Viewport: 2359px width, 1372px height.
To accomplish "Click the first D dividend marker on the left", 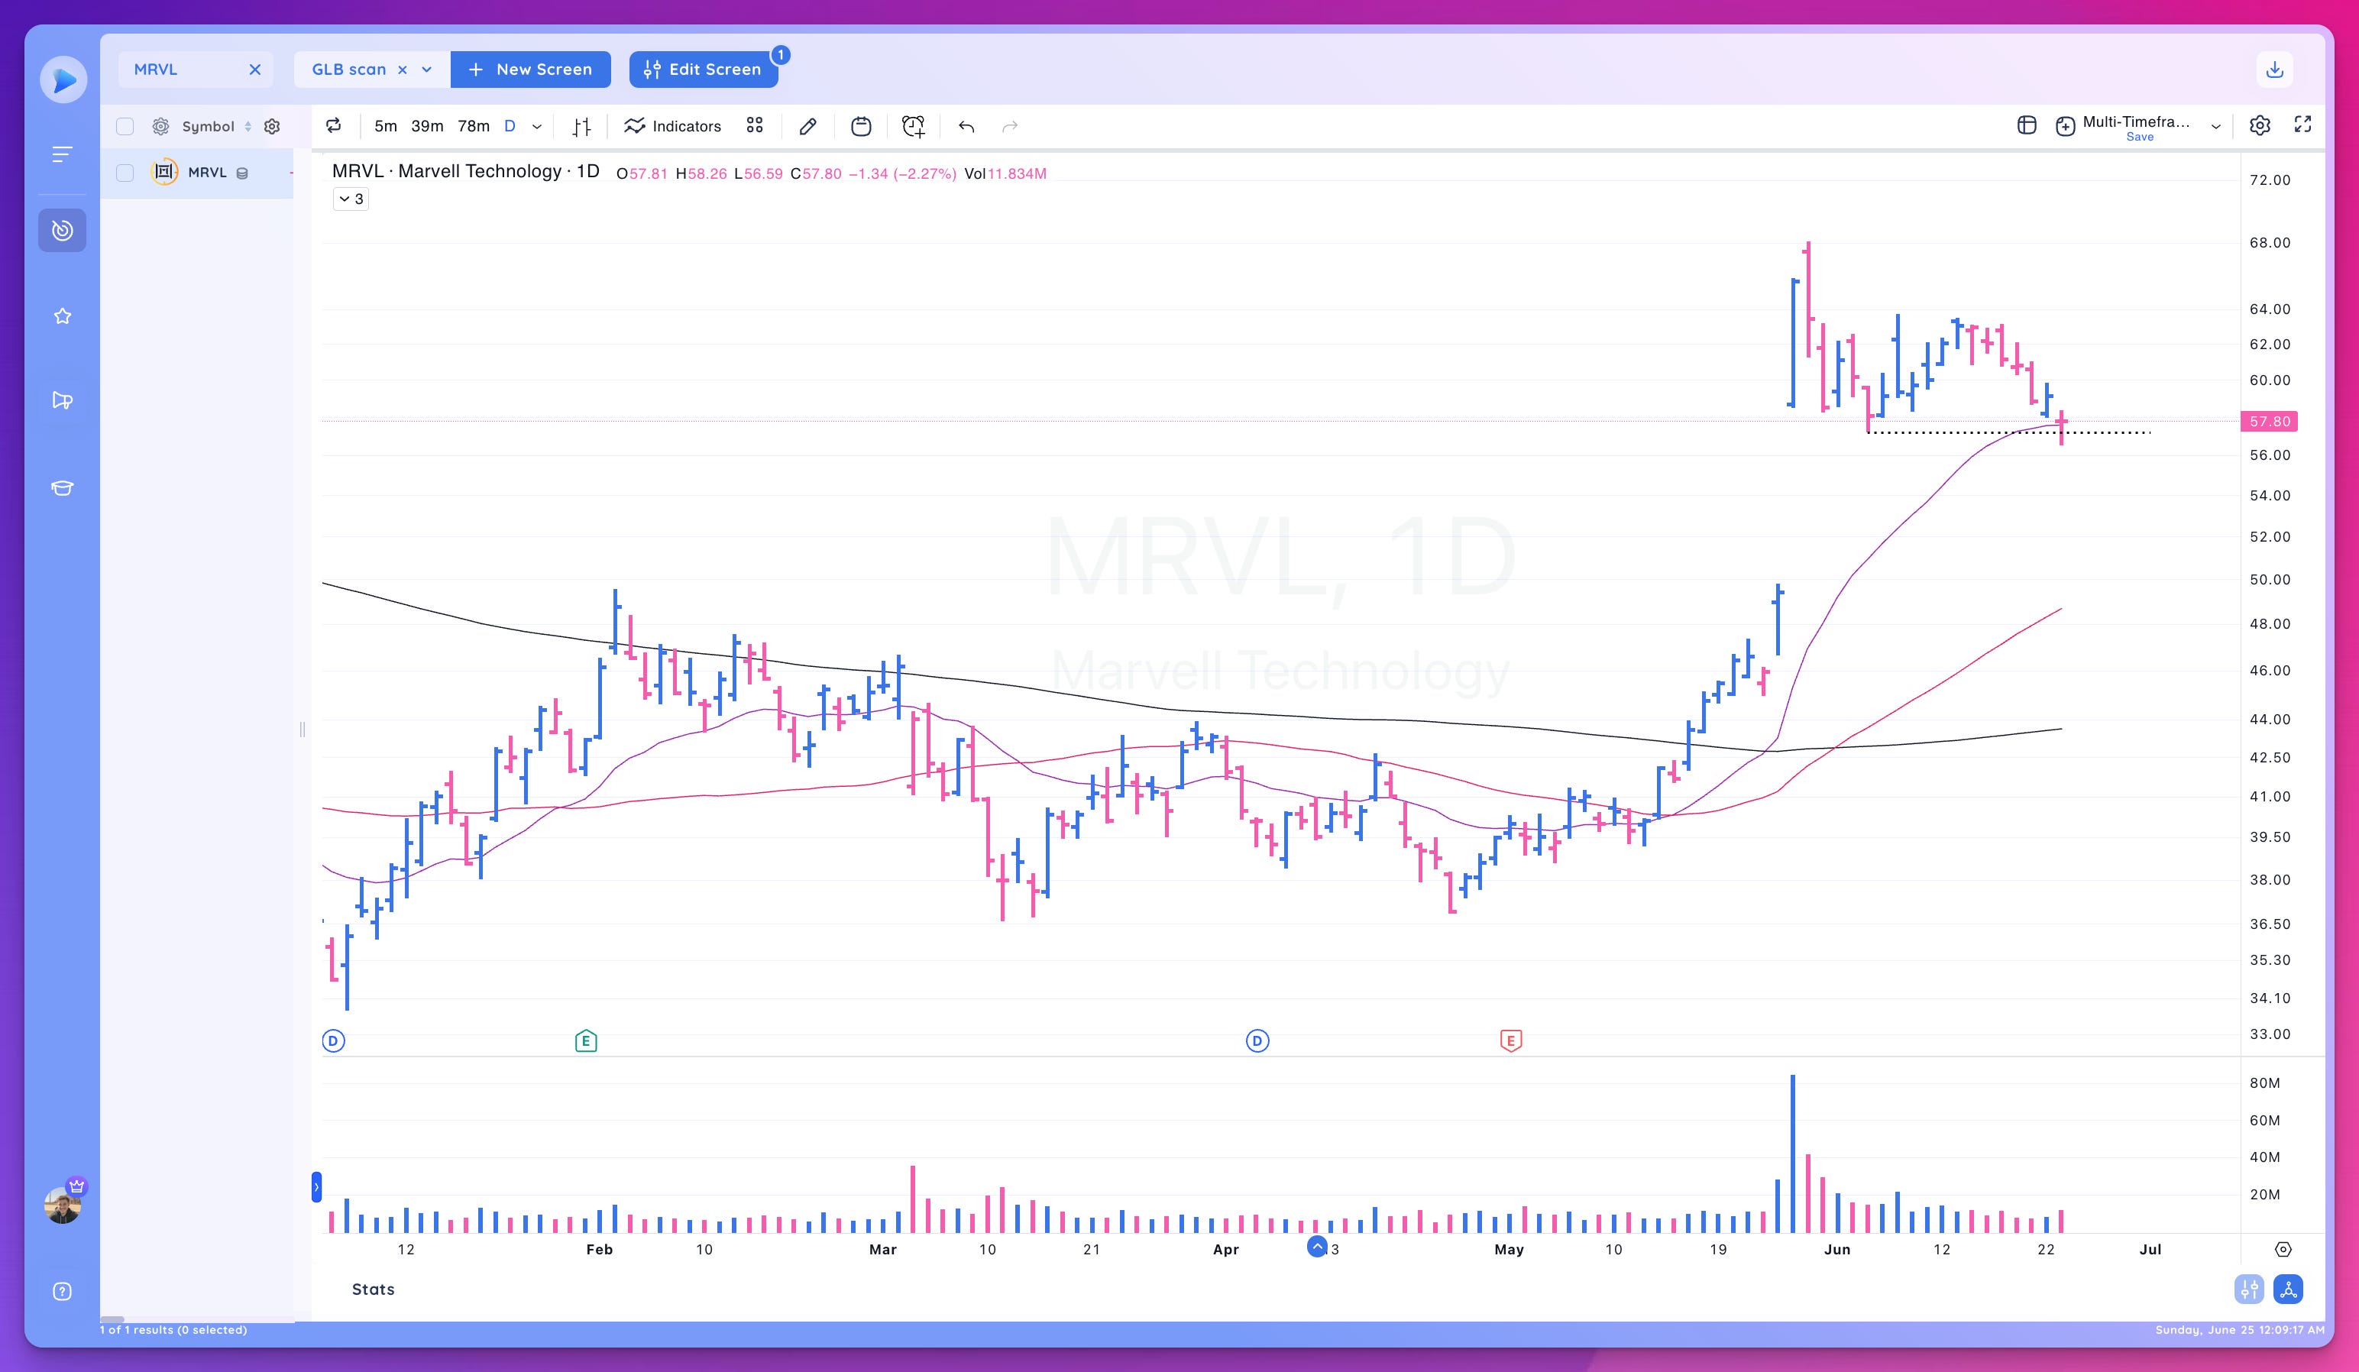I will [x=333, y=1040].
